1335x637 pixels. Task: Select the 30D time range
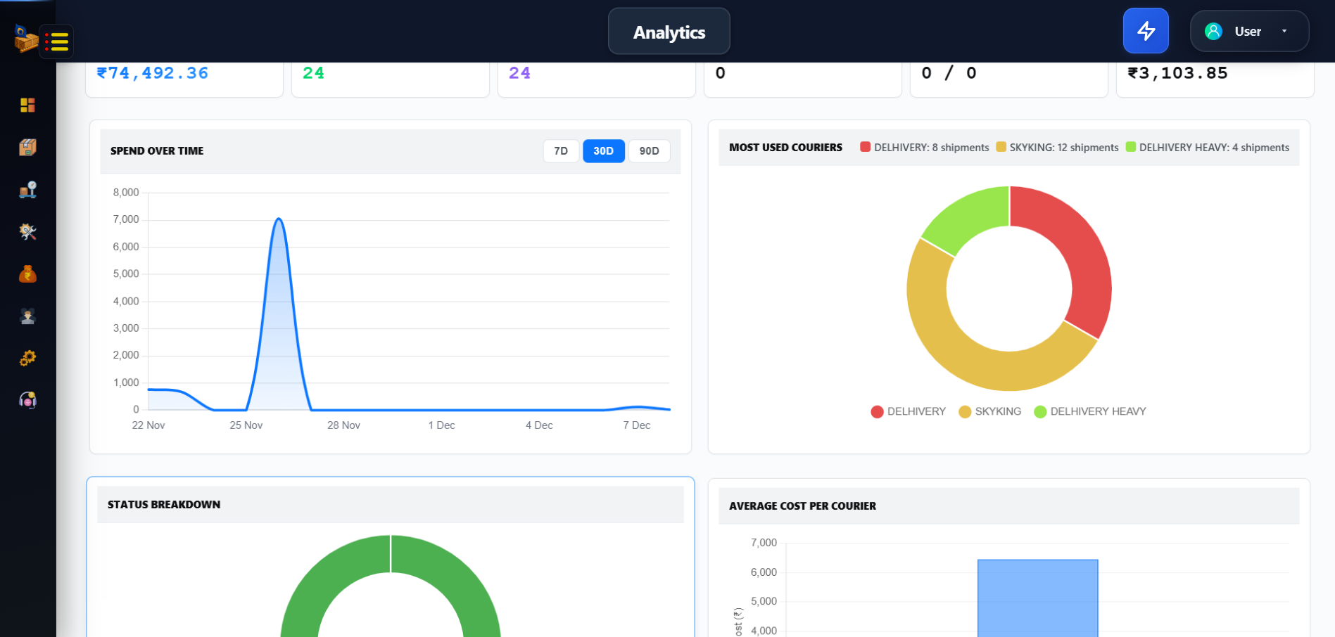tap(603, 151)
